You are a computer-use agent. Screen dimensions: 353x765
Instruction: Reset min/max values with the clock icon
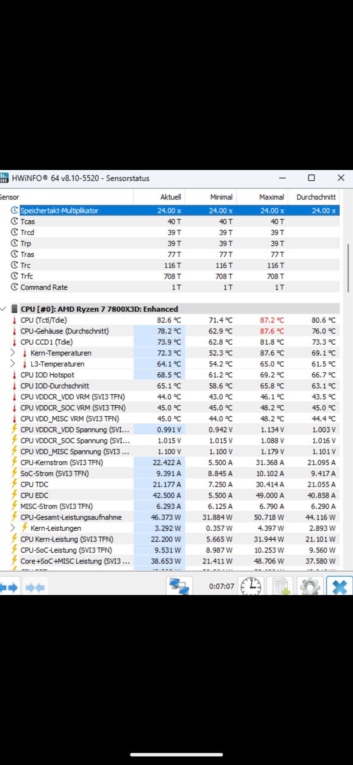(x=251, y=586)
